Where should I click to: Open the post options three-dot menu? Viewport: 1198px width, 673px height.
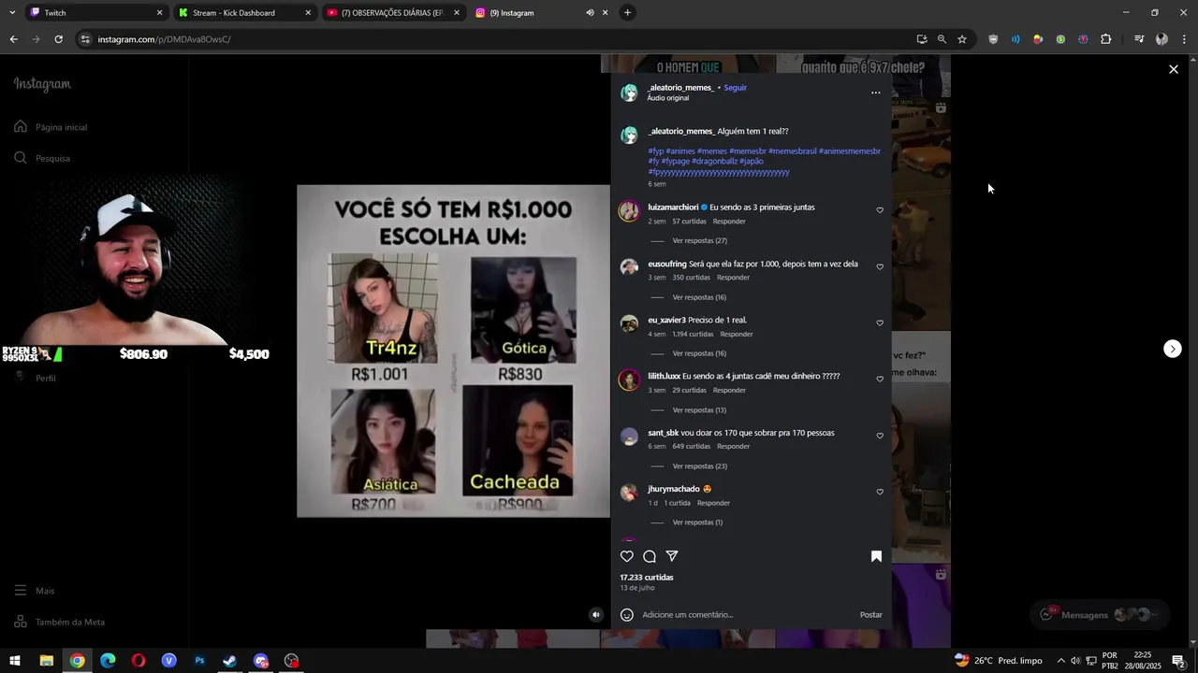click(x=876, y=93)
